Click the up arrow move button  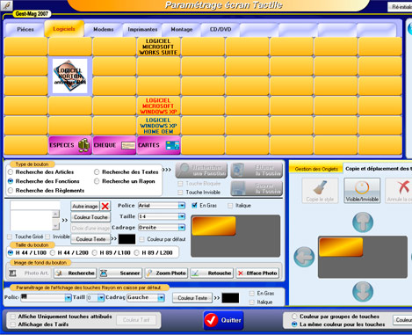[x=363, y=222]
